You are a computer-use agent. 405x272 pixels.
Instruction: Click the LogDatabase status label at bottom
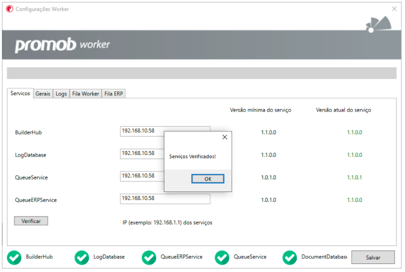[109, 257]
